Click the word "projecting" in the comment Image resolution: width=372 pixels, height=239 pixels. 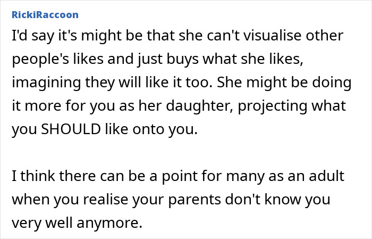click(266, 105)
